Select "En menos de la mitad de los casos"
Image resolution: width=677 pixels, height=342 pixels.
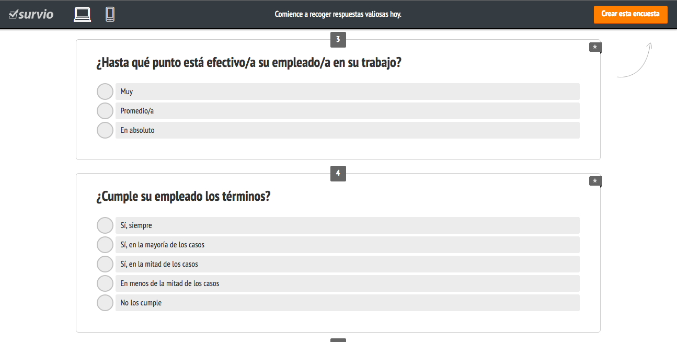[105, 283]
